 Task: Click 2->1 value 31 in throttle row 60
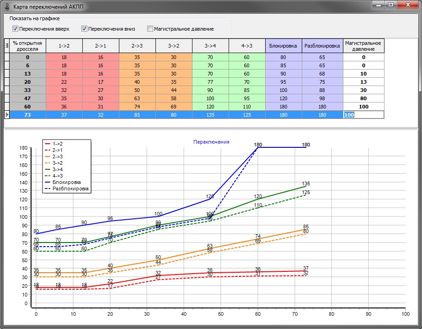point(101,107)
